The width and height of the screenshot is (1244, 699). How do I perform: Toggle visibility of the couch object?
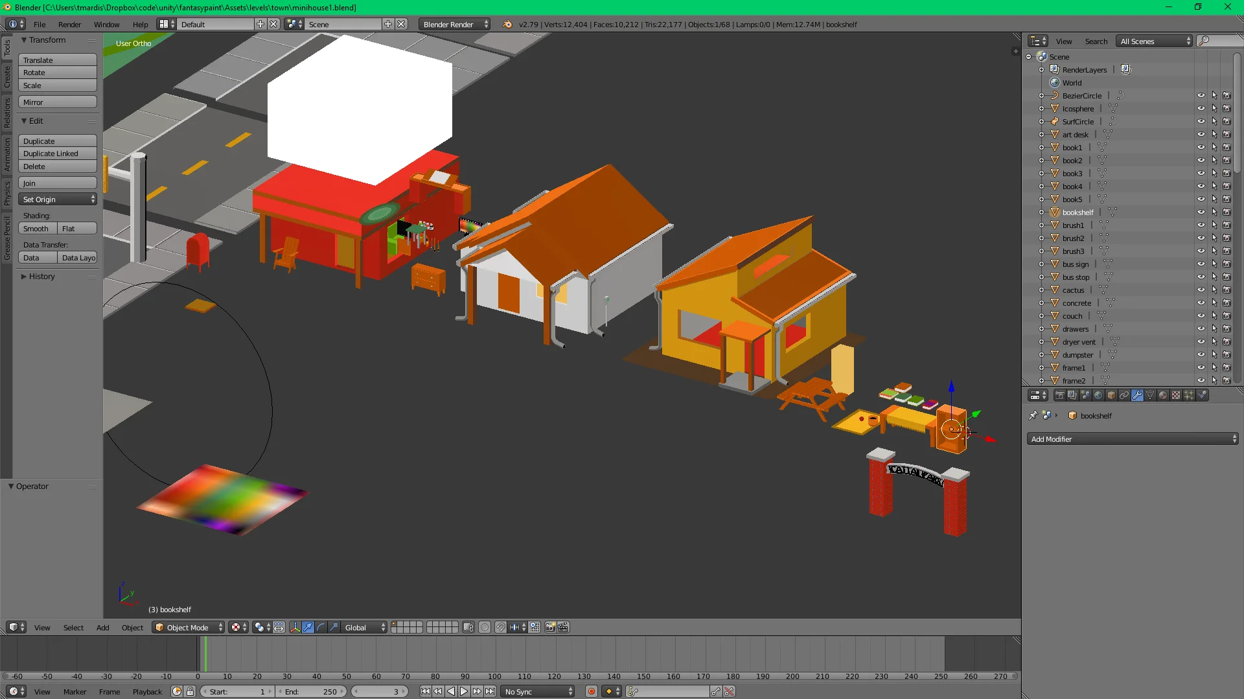coord(1201,316)
